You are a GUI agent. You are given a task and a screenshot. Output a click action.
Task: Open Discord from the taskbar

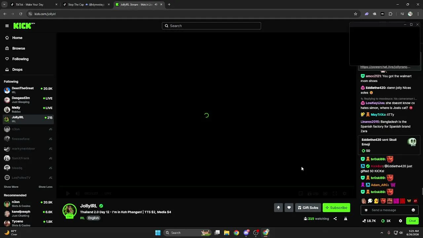pos(246,233)
